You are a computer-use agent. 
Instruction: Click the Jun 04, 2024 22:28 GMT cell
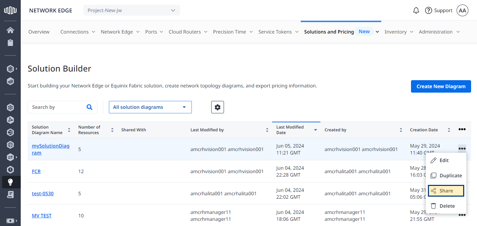pyautogui.click(x=290, y=171)
